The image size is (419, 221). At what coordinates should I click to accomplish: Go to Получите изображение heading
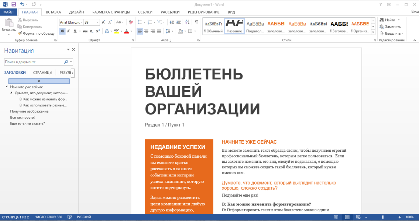(x=30, y=112)
